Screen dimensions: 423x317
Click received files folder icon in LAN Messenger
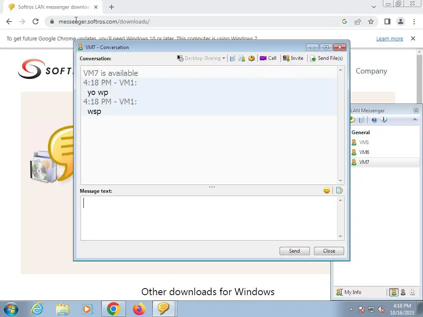pos(352,120)
